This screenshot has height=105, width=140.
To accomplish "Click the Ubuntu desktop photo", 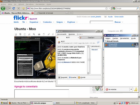I will point(35,57).
